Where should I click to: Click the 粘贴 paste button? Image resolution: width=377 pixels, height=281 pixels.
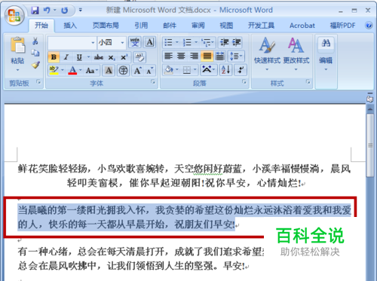(17, 54)
